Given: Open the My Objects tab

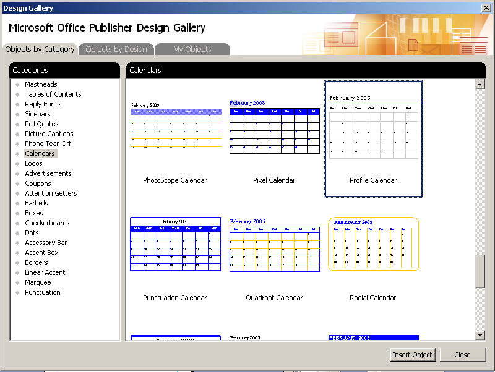Looking at the screenshot, I should click(192, 50).
